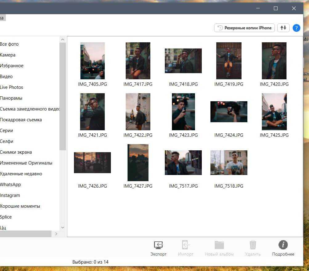Click the IMG_7518.JPG thumbnail

coord(229,163)
